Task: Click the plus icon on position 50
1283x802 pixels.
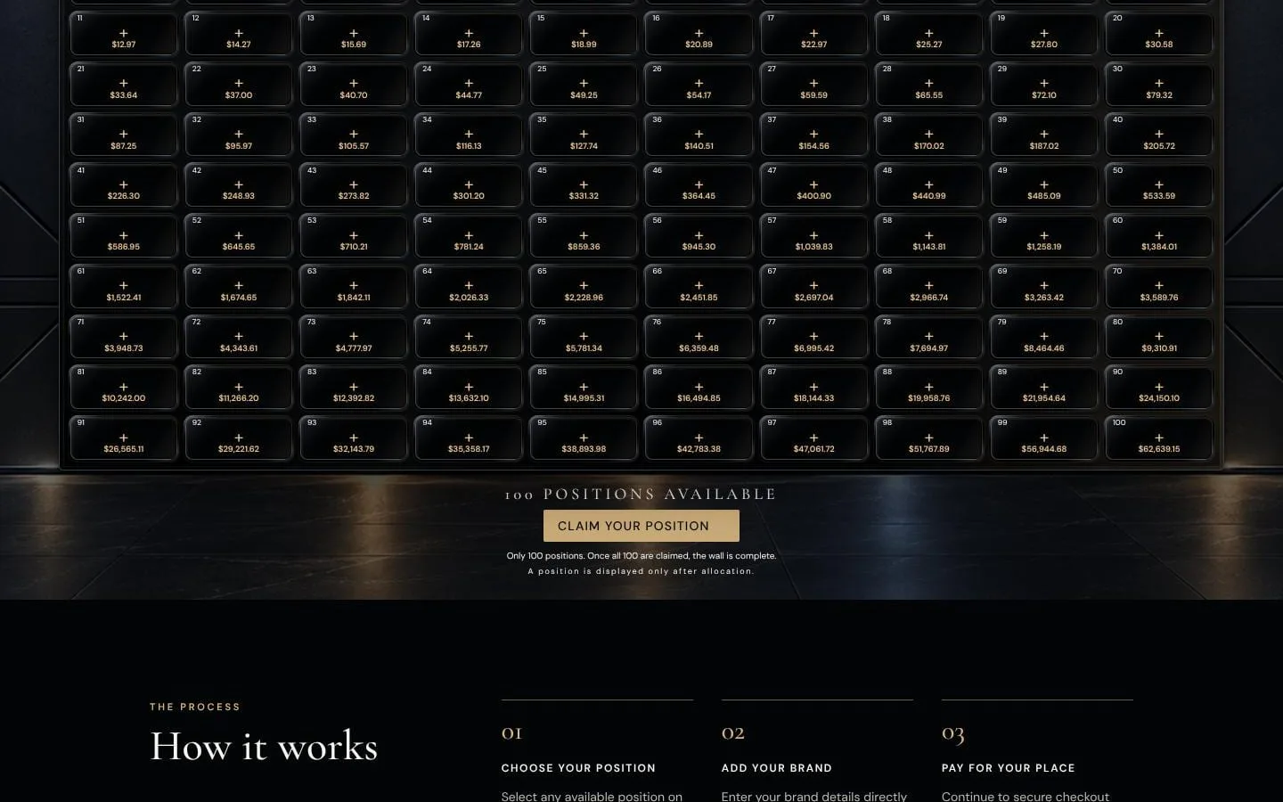Action: pyautogui.click(x=1159, y=184)
